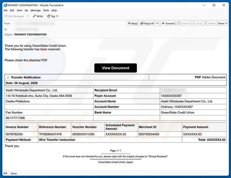Screen dimensions: 231x178
Task: Close the Thunderbird window
Action: click(224, 5)
